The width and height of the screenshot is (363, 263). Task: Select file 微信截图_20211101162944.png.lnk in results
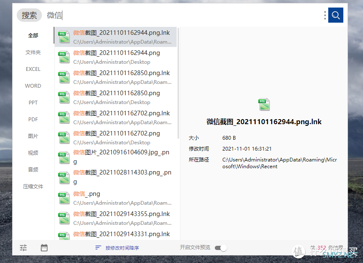(x=116, y=37)
